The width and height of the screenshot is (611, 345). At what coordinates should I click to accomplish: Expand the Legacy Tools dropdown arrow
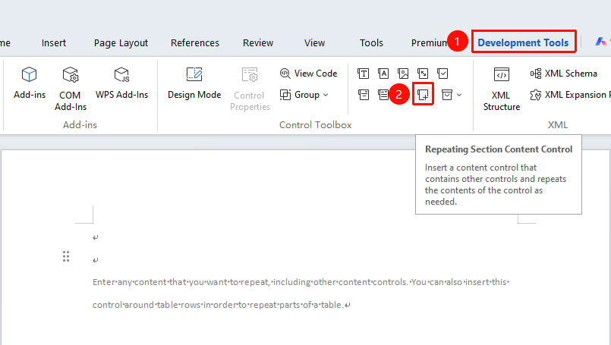[x=459, y=95]
